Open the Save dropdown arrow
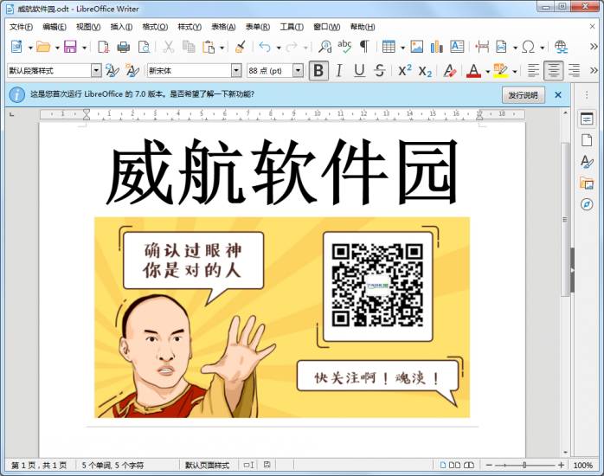This screenshot has height=476, width=604. [x=84, y=48]
